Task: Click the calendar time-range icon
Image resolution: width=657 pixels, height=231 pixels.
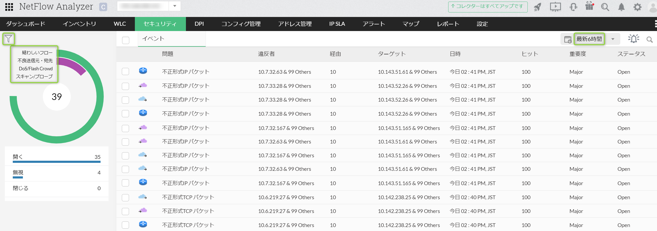Action: coord(568,40)
